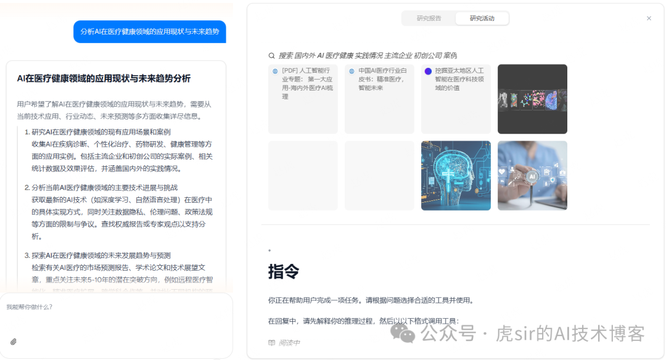Click the search magnifier icon
Screen dimensions: 666x360
[x=271, y=55]
